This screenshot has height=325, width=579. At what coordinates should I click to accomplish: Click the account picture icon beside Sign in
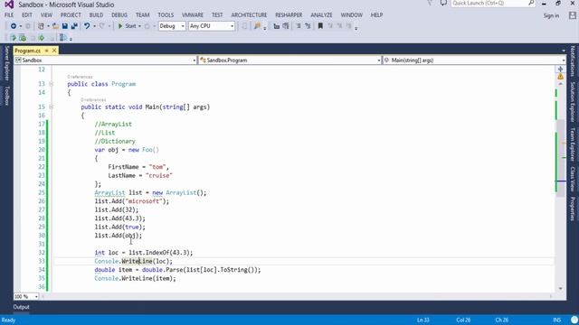(573, 15)
